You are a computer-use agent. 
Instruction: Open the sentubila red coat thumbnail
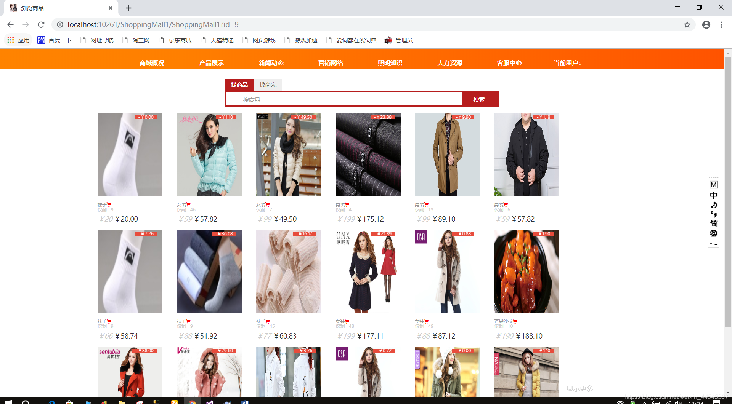click(130, 372)
